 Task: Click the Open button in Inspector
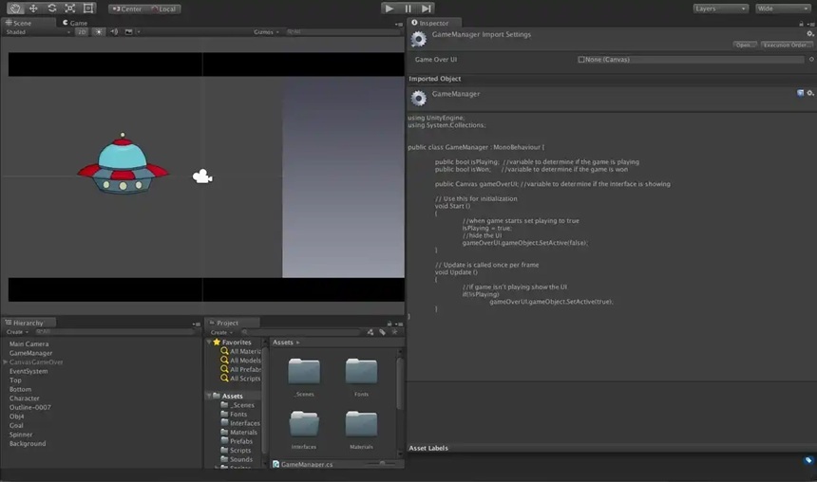click(x=745, y=45)
